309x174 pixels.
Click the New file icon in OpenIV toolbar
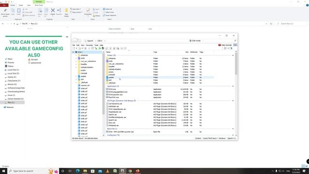pyautogui.click(x=74, y=48)
